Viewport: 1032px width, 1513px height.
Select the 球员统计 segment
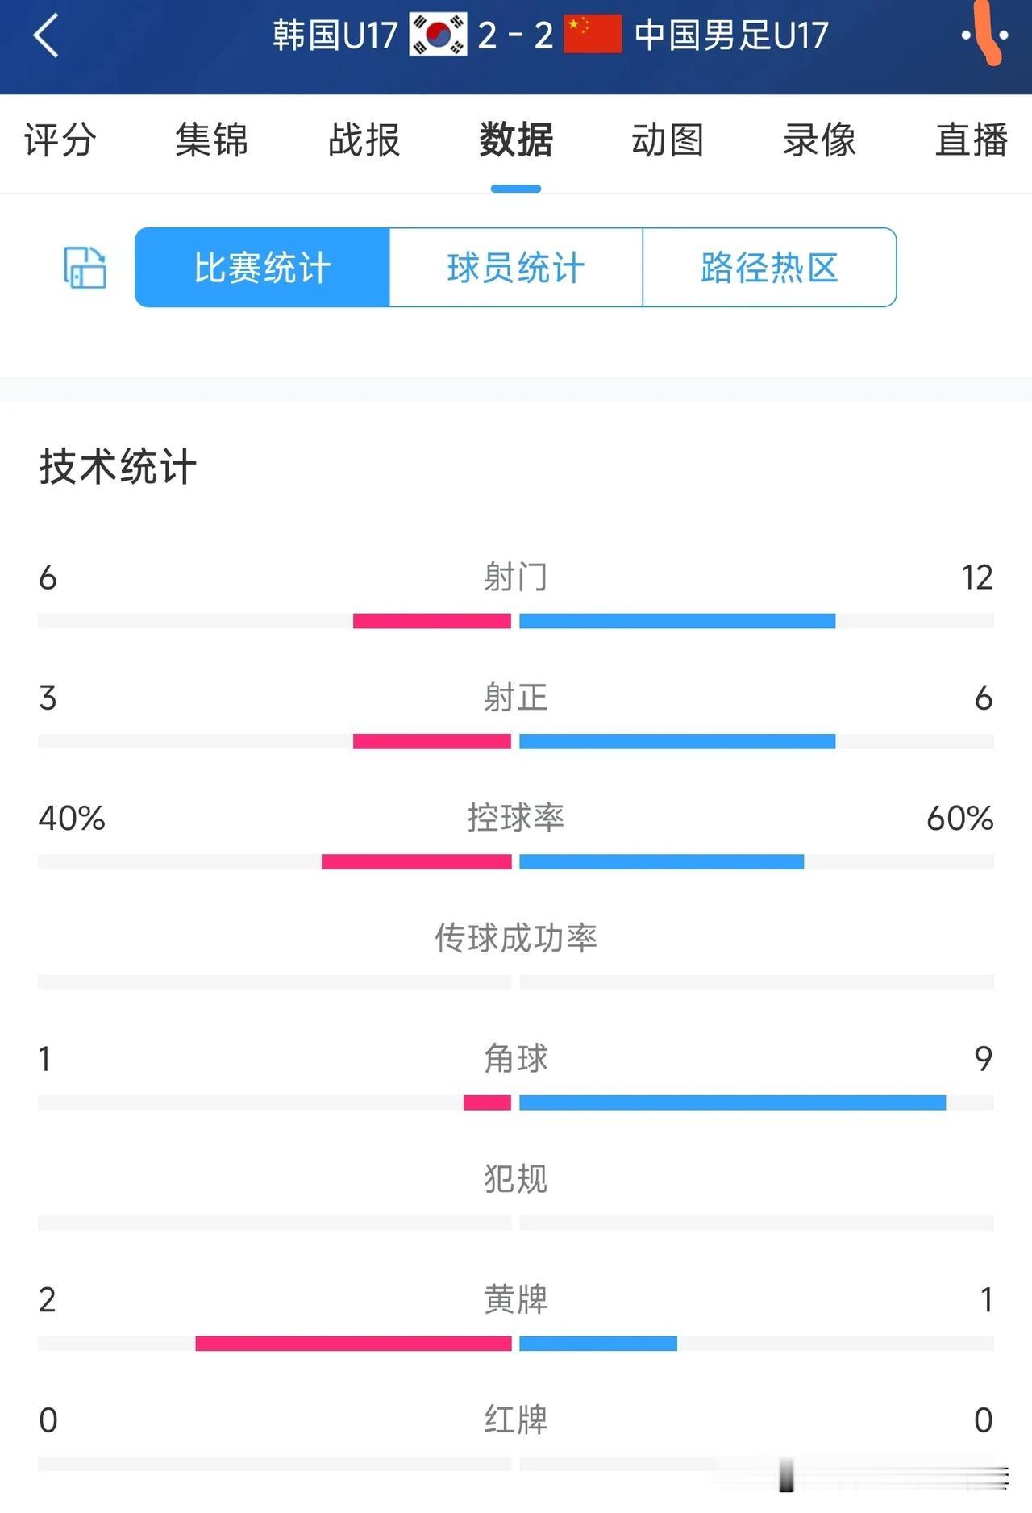[516, 268]
